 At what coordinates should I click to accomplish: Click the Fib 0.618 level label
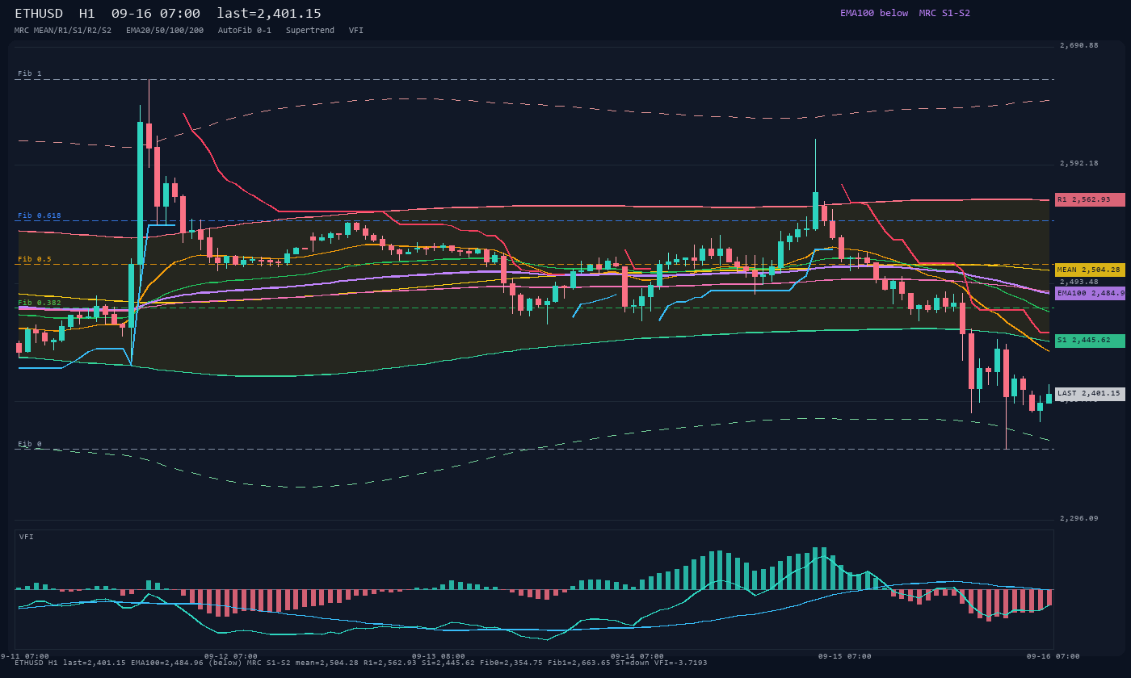[40, 216]
